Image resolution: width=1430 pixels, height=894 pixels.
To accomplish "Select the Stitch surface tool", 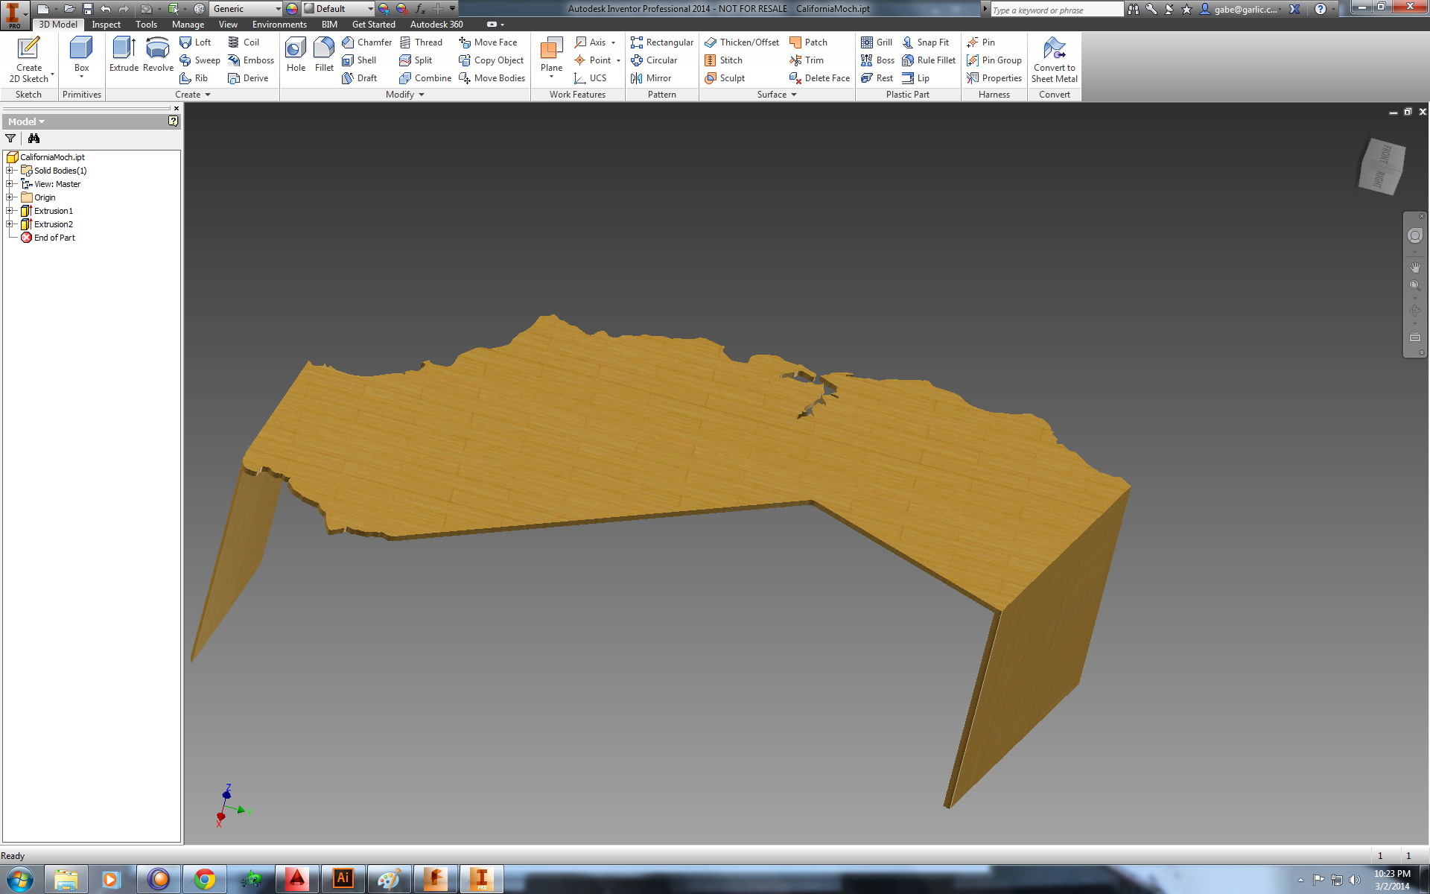I will (723, 60).
